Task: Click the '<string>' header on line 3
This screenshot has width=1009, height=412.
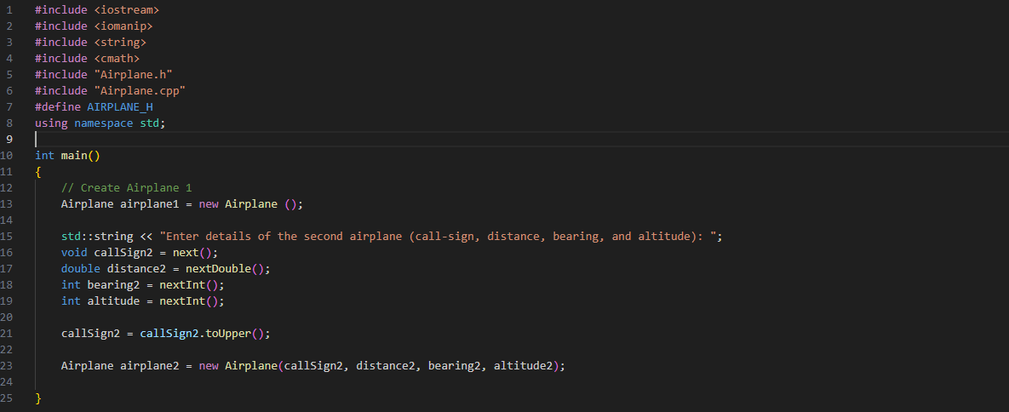Action: click(x=120, y=42)
